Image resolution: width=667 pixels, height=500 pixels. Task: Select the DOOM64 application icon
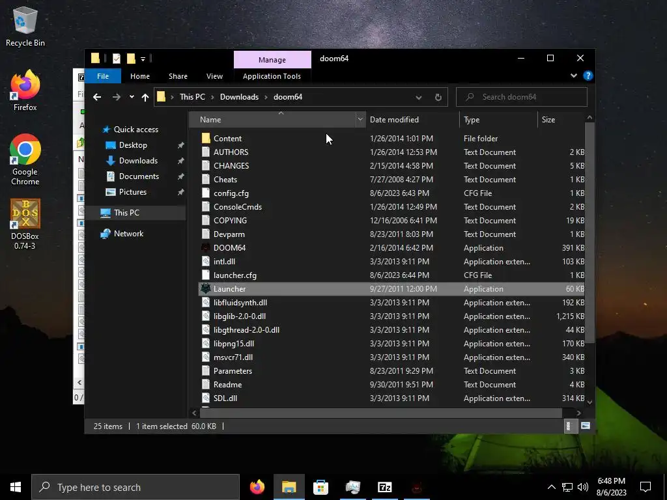(206, 247)
